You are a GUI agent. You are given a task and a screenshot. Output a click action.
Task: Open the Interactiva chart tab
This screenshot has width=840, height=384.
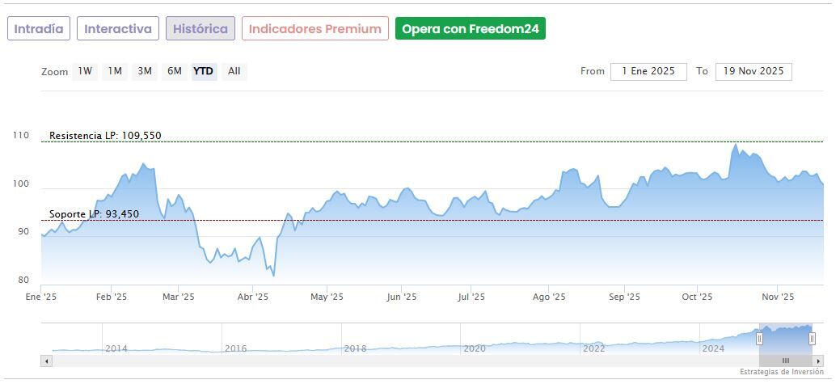point(118,29)
